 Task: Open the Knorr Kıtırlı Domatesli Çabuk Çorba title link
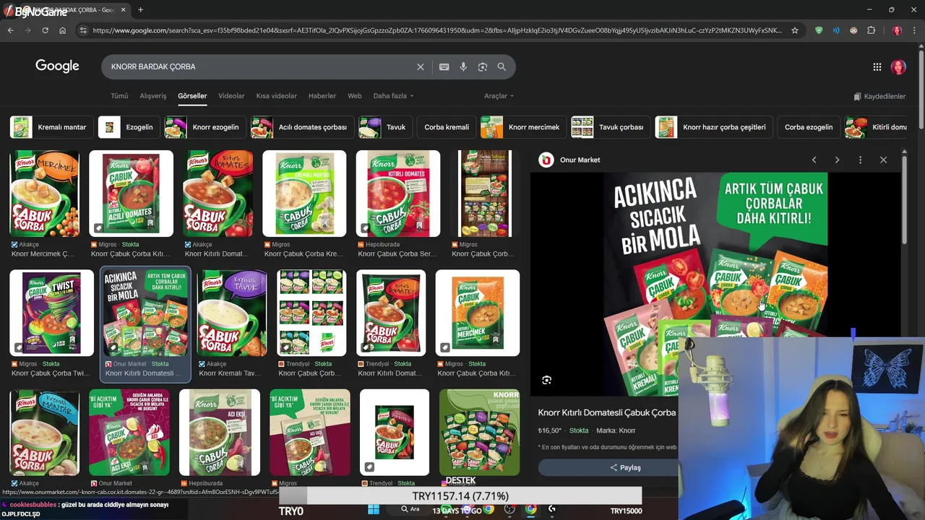[x=607, y=412]
